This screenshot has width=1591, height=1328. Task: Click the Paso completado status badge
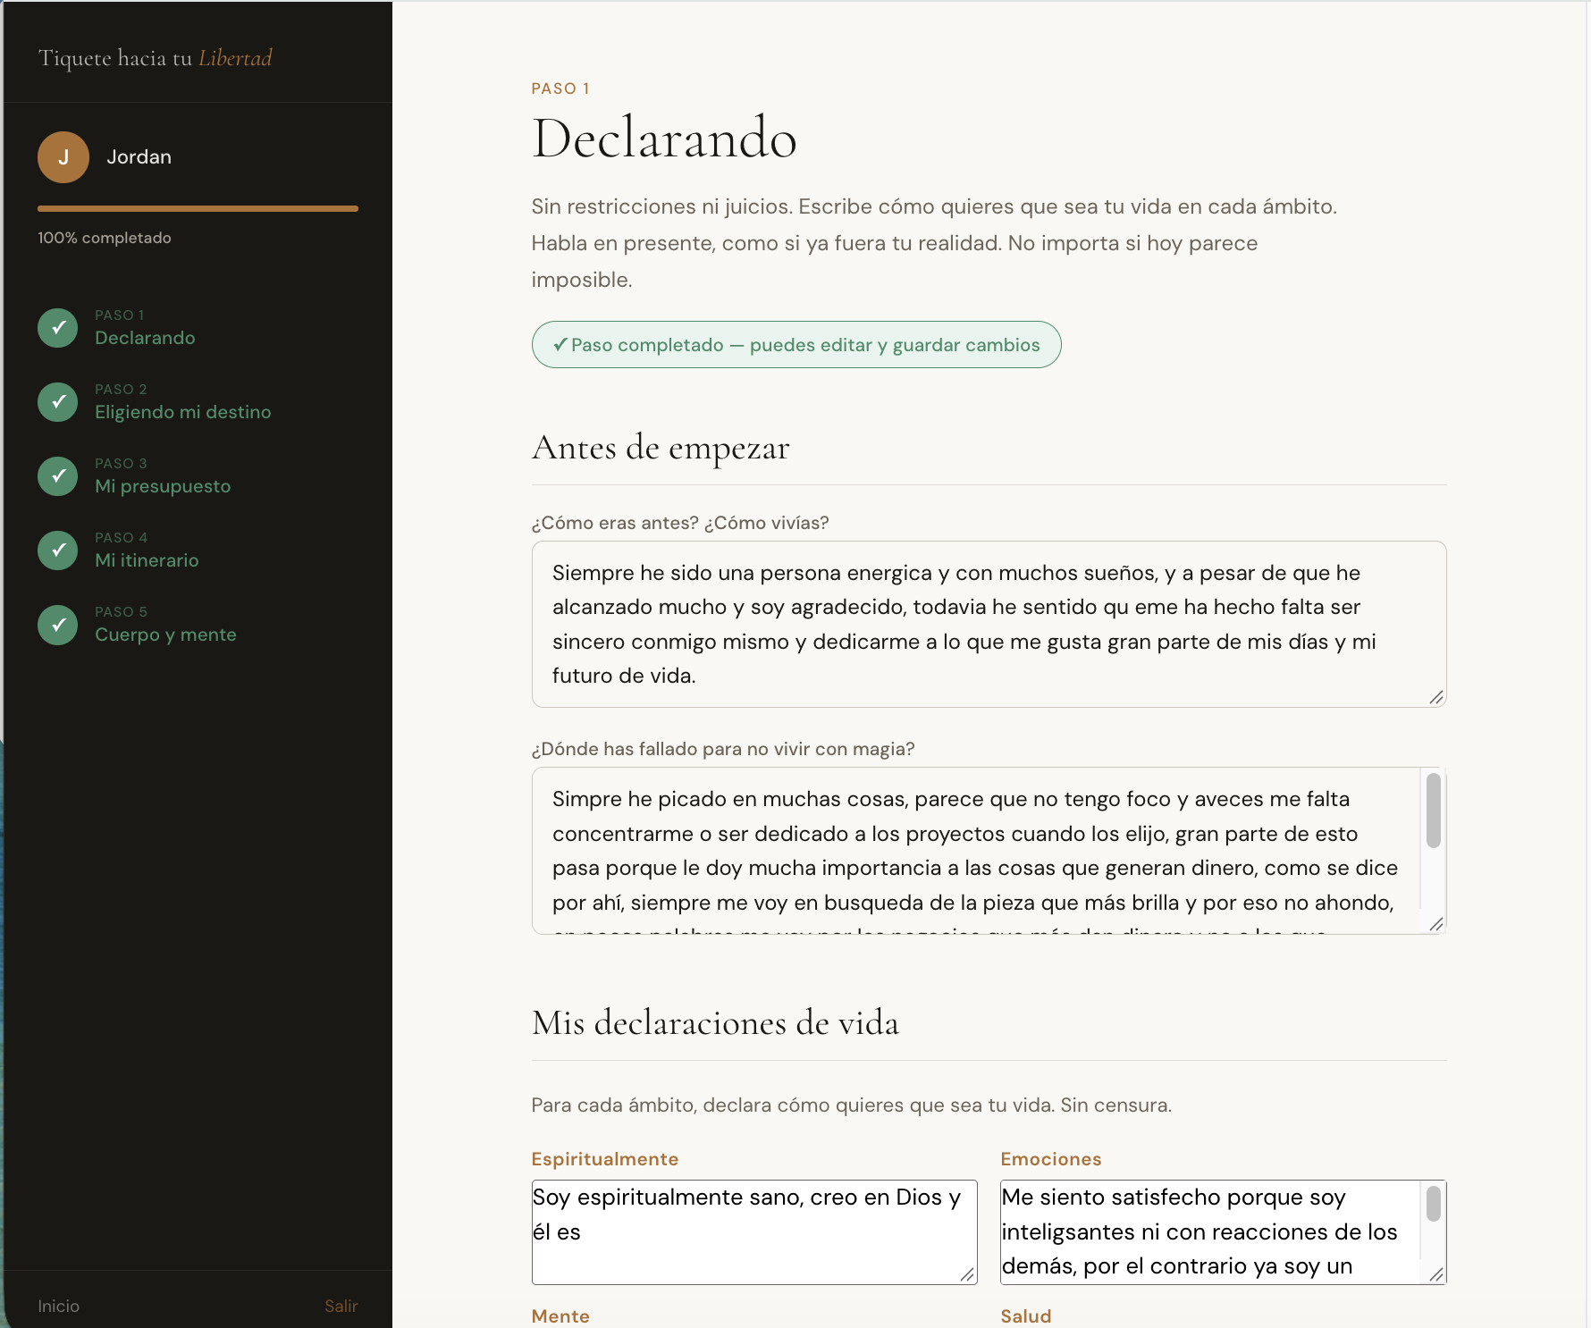pos(796,345)
